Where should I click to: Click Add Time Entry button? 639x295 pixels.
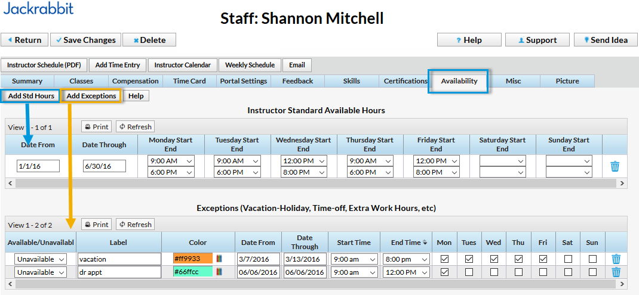click(x=118, y=65)
